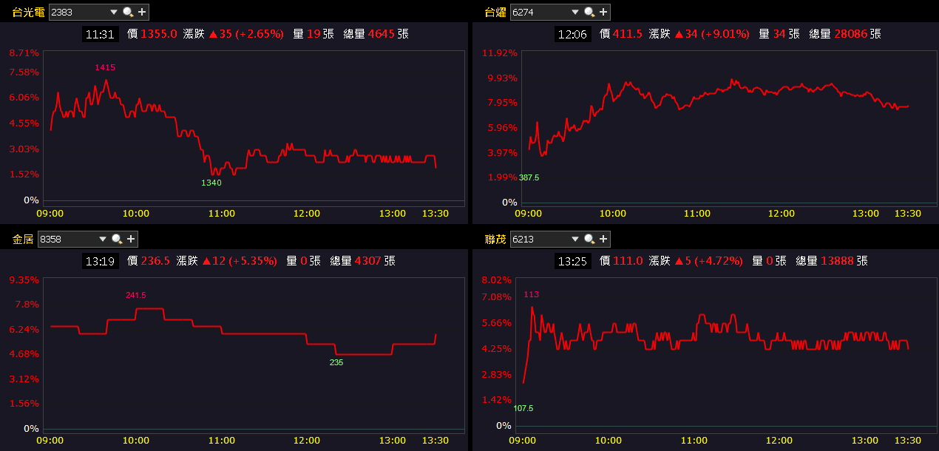The width and height of the screenshot is (939, 451).
Task: Click the 11:31 time box in 台光電 panel
Action: pos(100,34)
